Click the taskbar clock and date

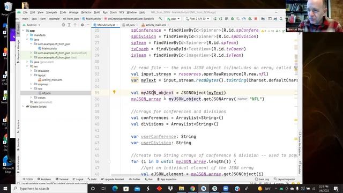(x=323, y=188)
